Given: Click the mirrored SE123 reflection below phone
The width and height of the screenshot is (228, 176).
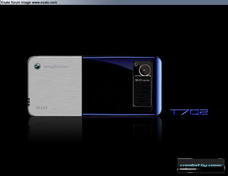Looking at the screenshot, I should point(41,123).
